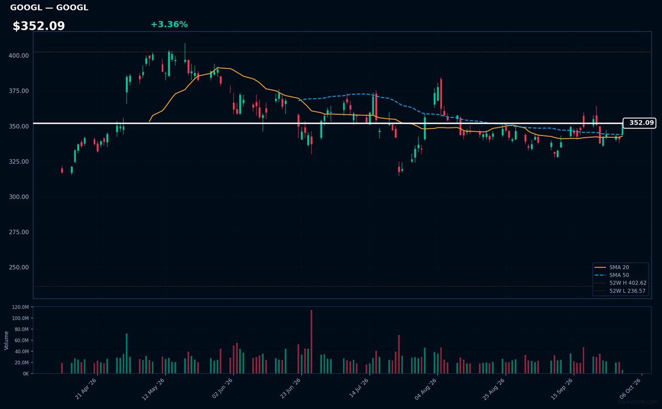Click the 23 Jun '26 date label

click(x=290, y=389)
